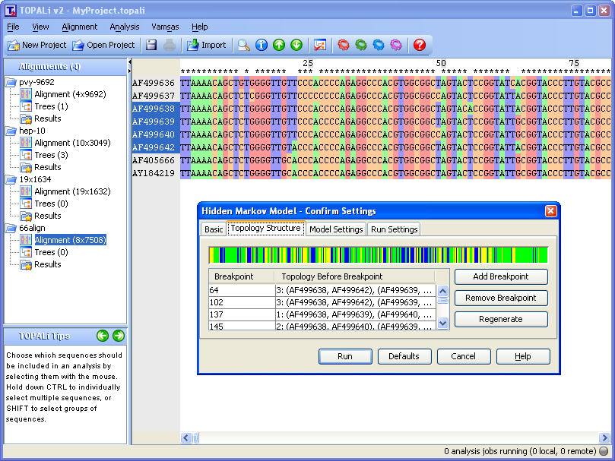615x461 pixels.
Task: Switch to the Basic tab
Action: click(x=214, y=229)
